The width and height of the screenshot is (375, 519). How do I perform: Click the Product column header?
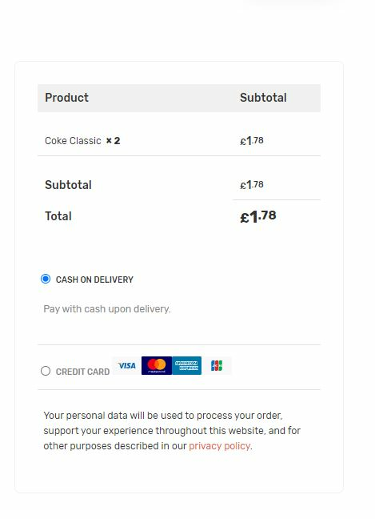(66, 98)
